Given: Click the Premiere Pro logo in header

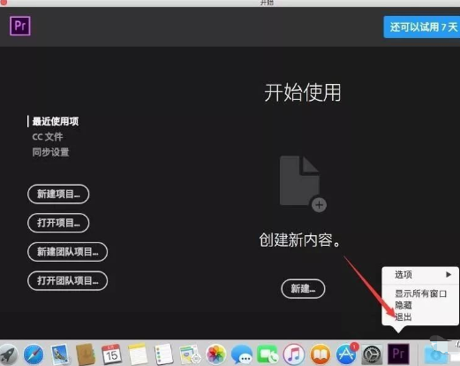Looking at the screenshot, I should point(20,26).
